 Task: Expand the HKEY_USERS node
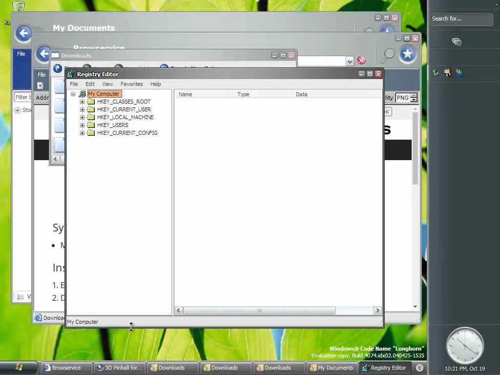click(x=82, y=125)
